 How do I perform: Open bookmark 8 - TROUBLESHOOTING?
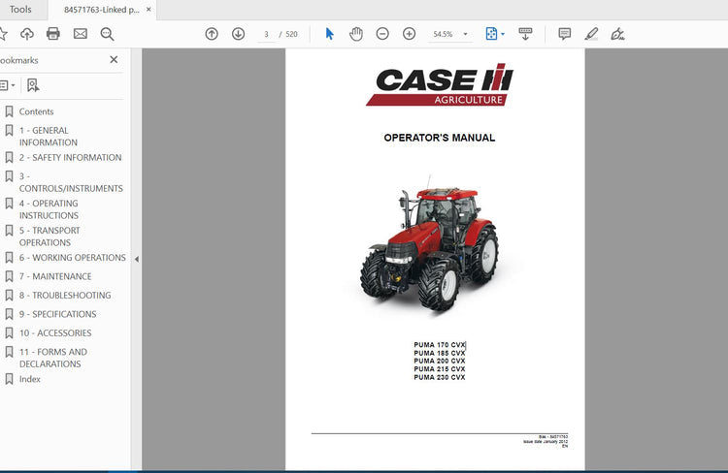(x=65, y=296)
